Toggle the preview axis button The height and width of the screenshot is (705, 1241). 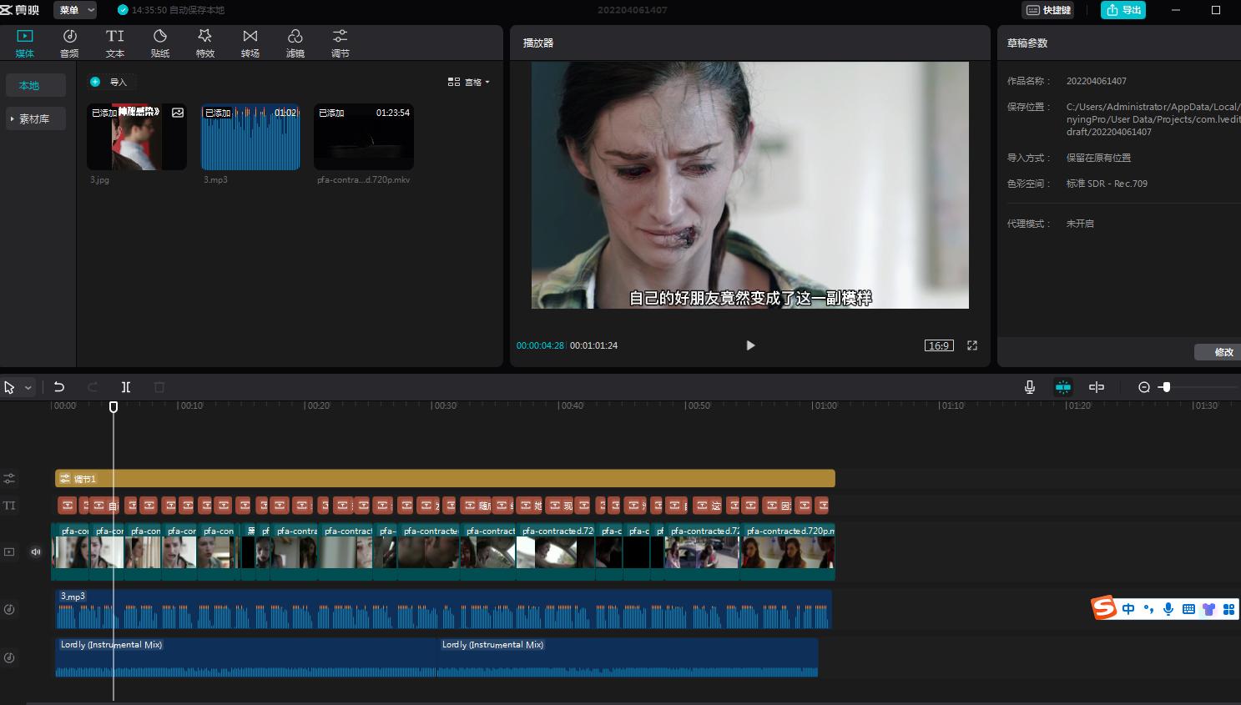pyautogui.click(x=1097, y=387)
